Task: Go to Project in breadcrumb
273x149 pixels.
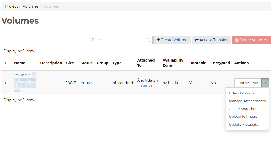Action: [12, 6]
